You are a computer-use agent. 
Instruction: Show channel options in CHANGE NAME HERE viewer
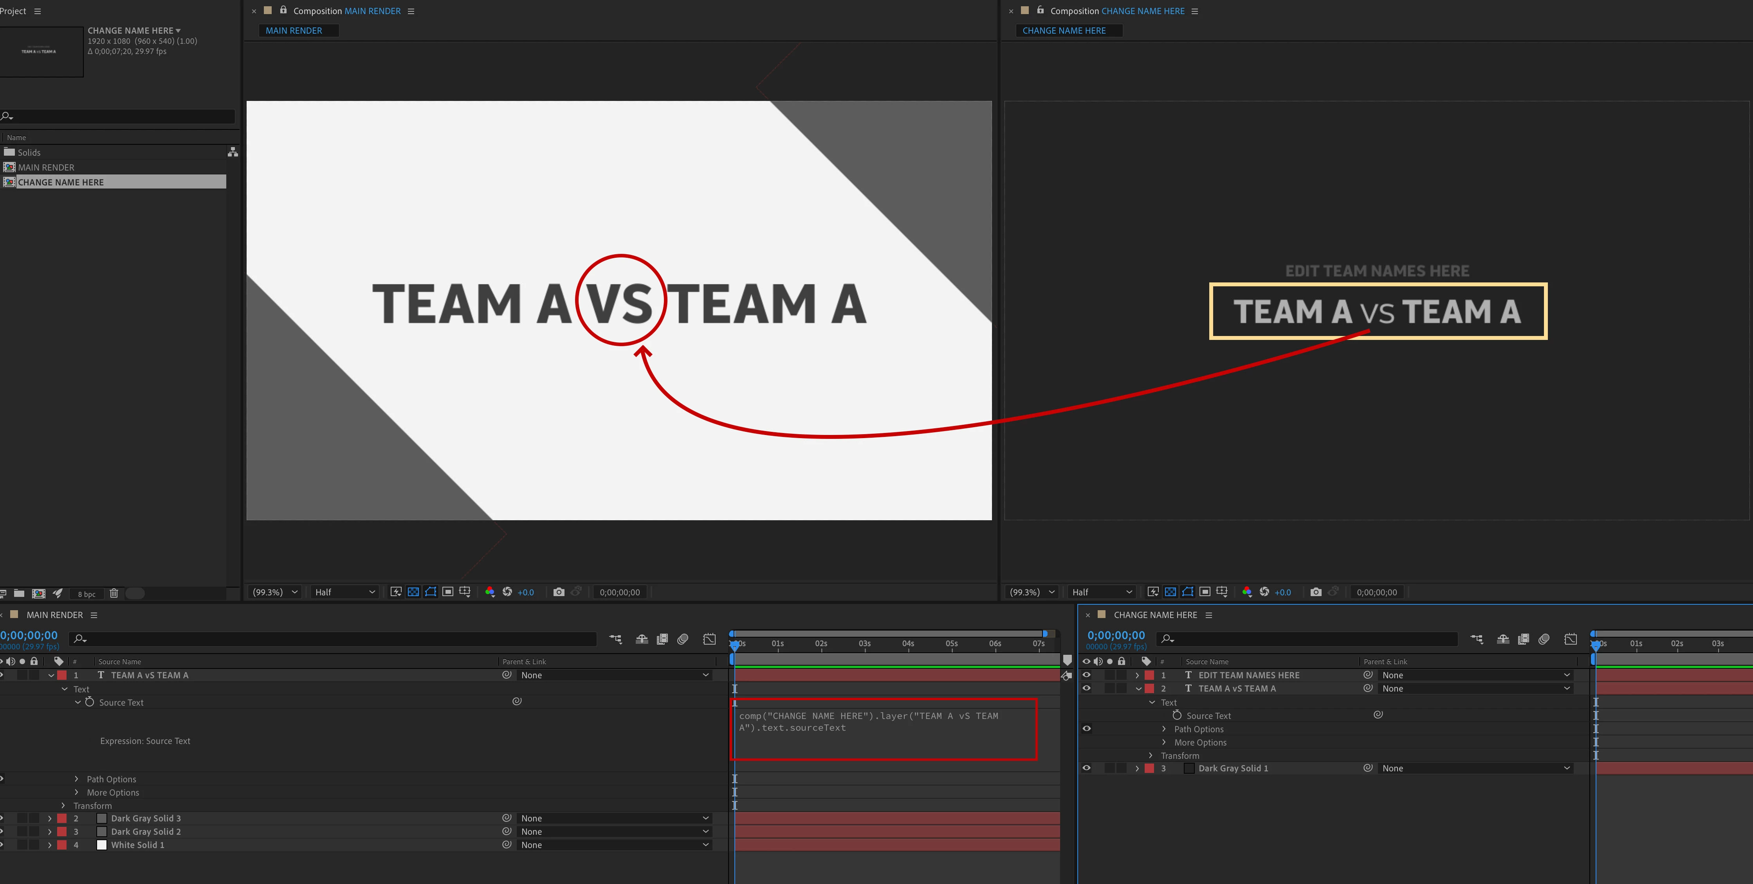tap(1247, 591)
